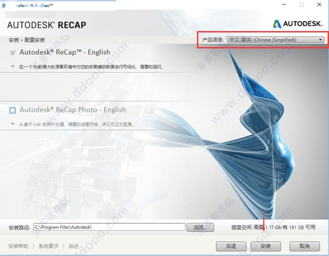Viewport: 329px width, 256px height.
Task: Click the Autodesk ReCap - English title
Action: pos(65,52)
